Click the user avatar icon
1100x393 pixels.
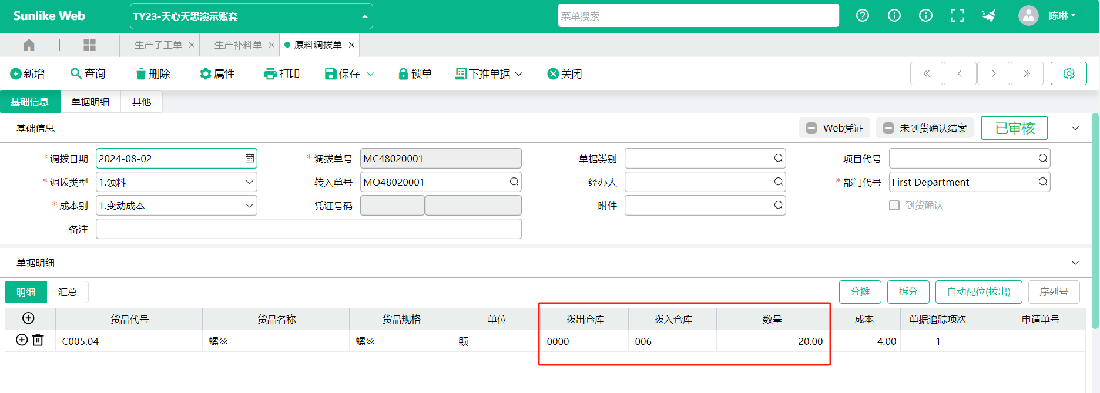[1028, 16]
